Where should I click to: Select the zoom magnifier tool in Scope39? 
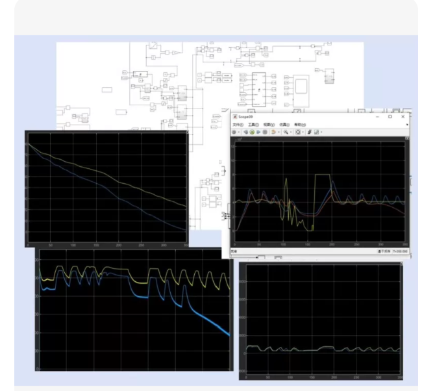click(x=286, y=132)
